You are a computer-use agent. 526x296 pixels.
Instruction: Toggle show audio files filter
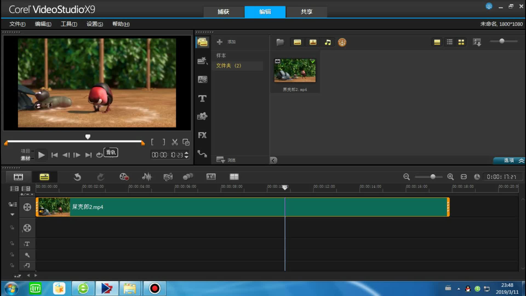(328, 42)
